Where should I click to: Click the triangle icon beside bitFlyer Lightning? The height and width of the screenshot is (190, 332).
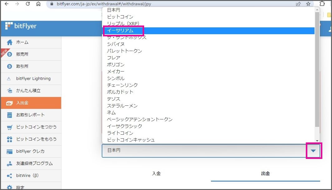tap(9, 79)
